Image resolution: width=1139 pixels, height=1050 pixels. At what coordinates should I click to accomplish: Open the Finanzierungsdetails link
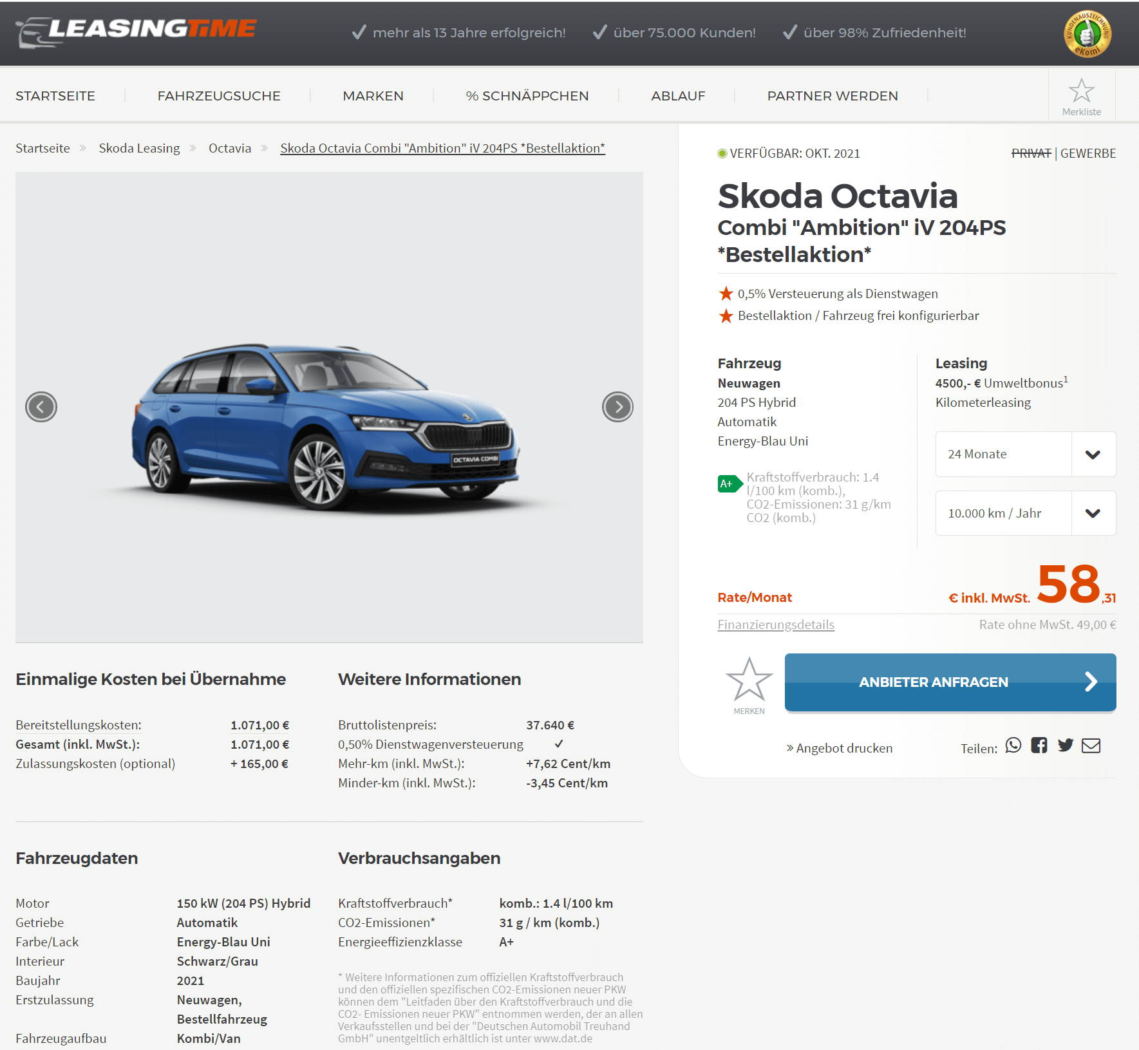coord(776,624)
